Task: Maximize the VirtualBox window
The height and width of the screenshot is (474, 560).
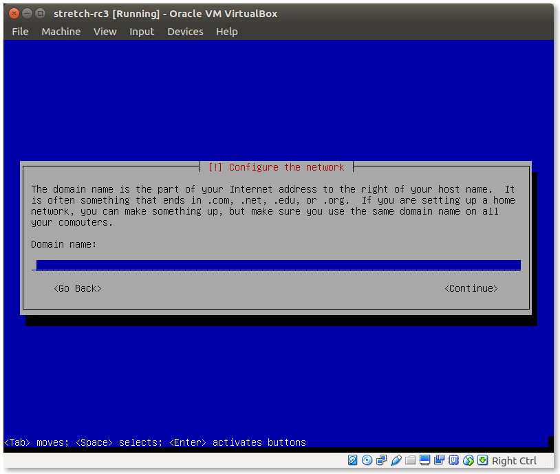Action: [41, 14]
